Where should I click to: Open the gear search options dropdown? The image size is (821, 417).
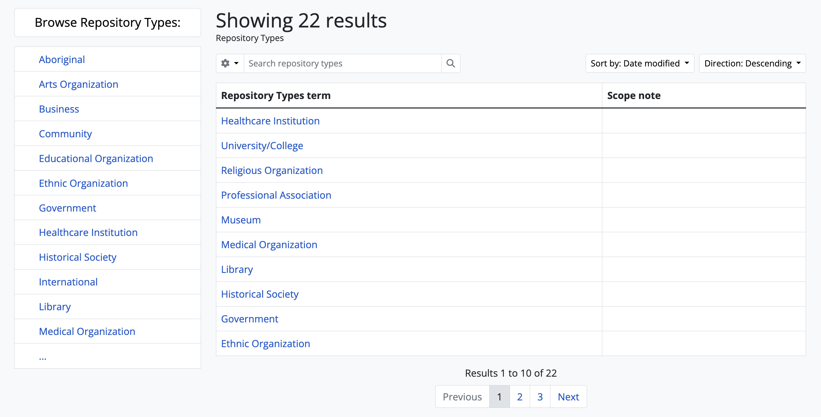230,63
